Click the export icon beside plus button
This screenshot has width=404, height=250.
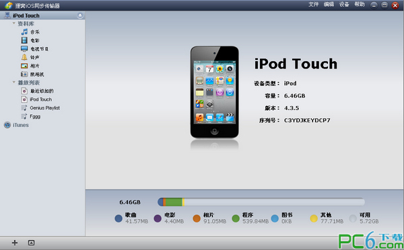click(31, 243)
